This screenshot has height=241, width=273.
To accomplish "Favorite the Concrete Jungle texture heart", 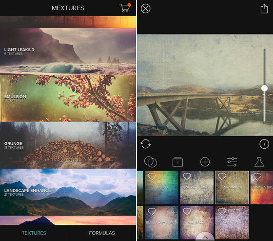I will tap(187, 177).
